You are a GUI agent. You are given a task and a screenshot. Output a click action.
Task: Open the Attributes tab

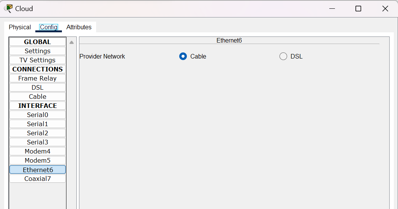(79, 27)
